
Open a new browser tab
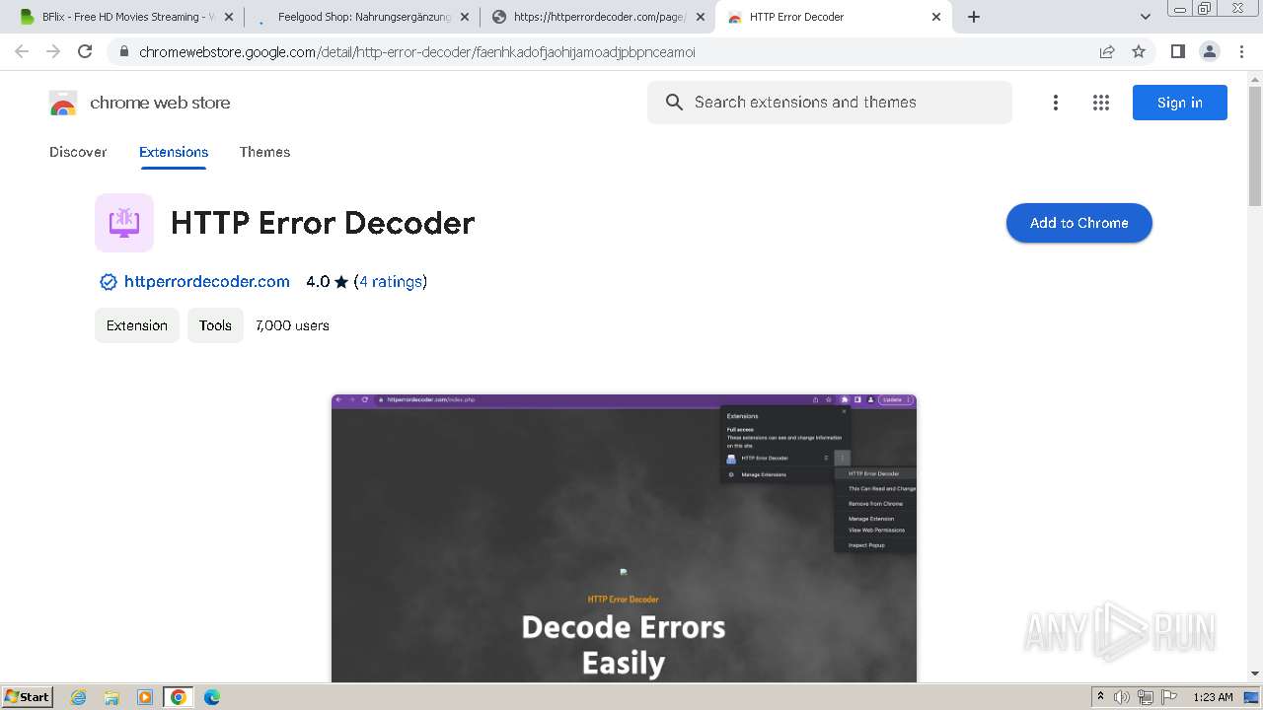[974, 17]
